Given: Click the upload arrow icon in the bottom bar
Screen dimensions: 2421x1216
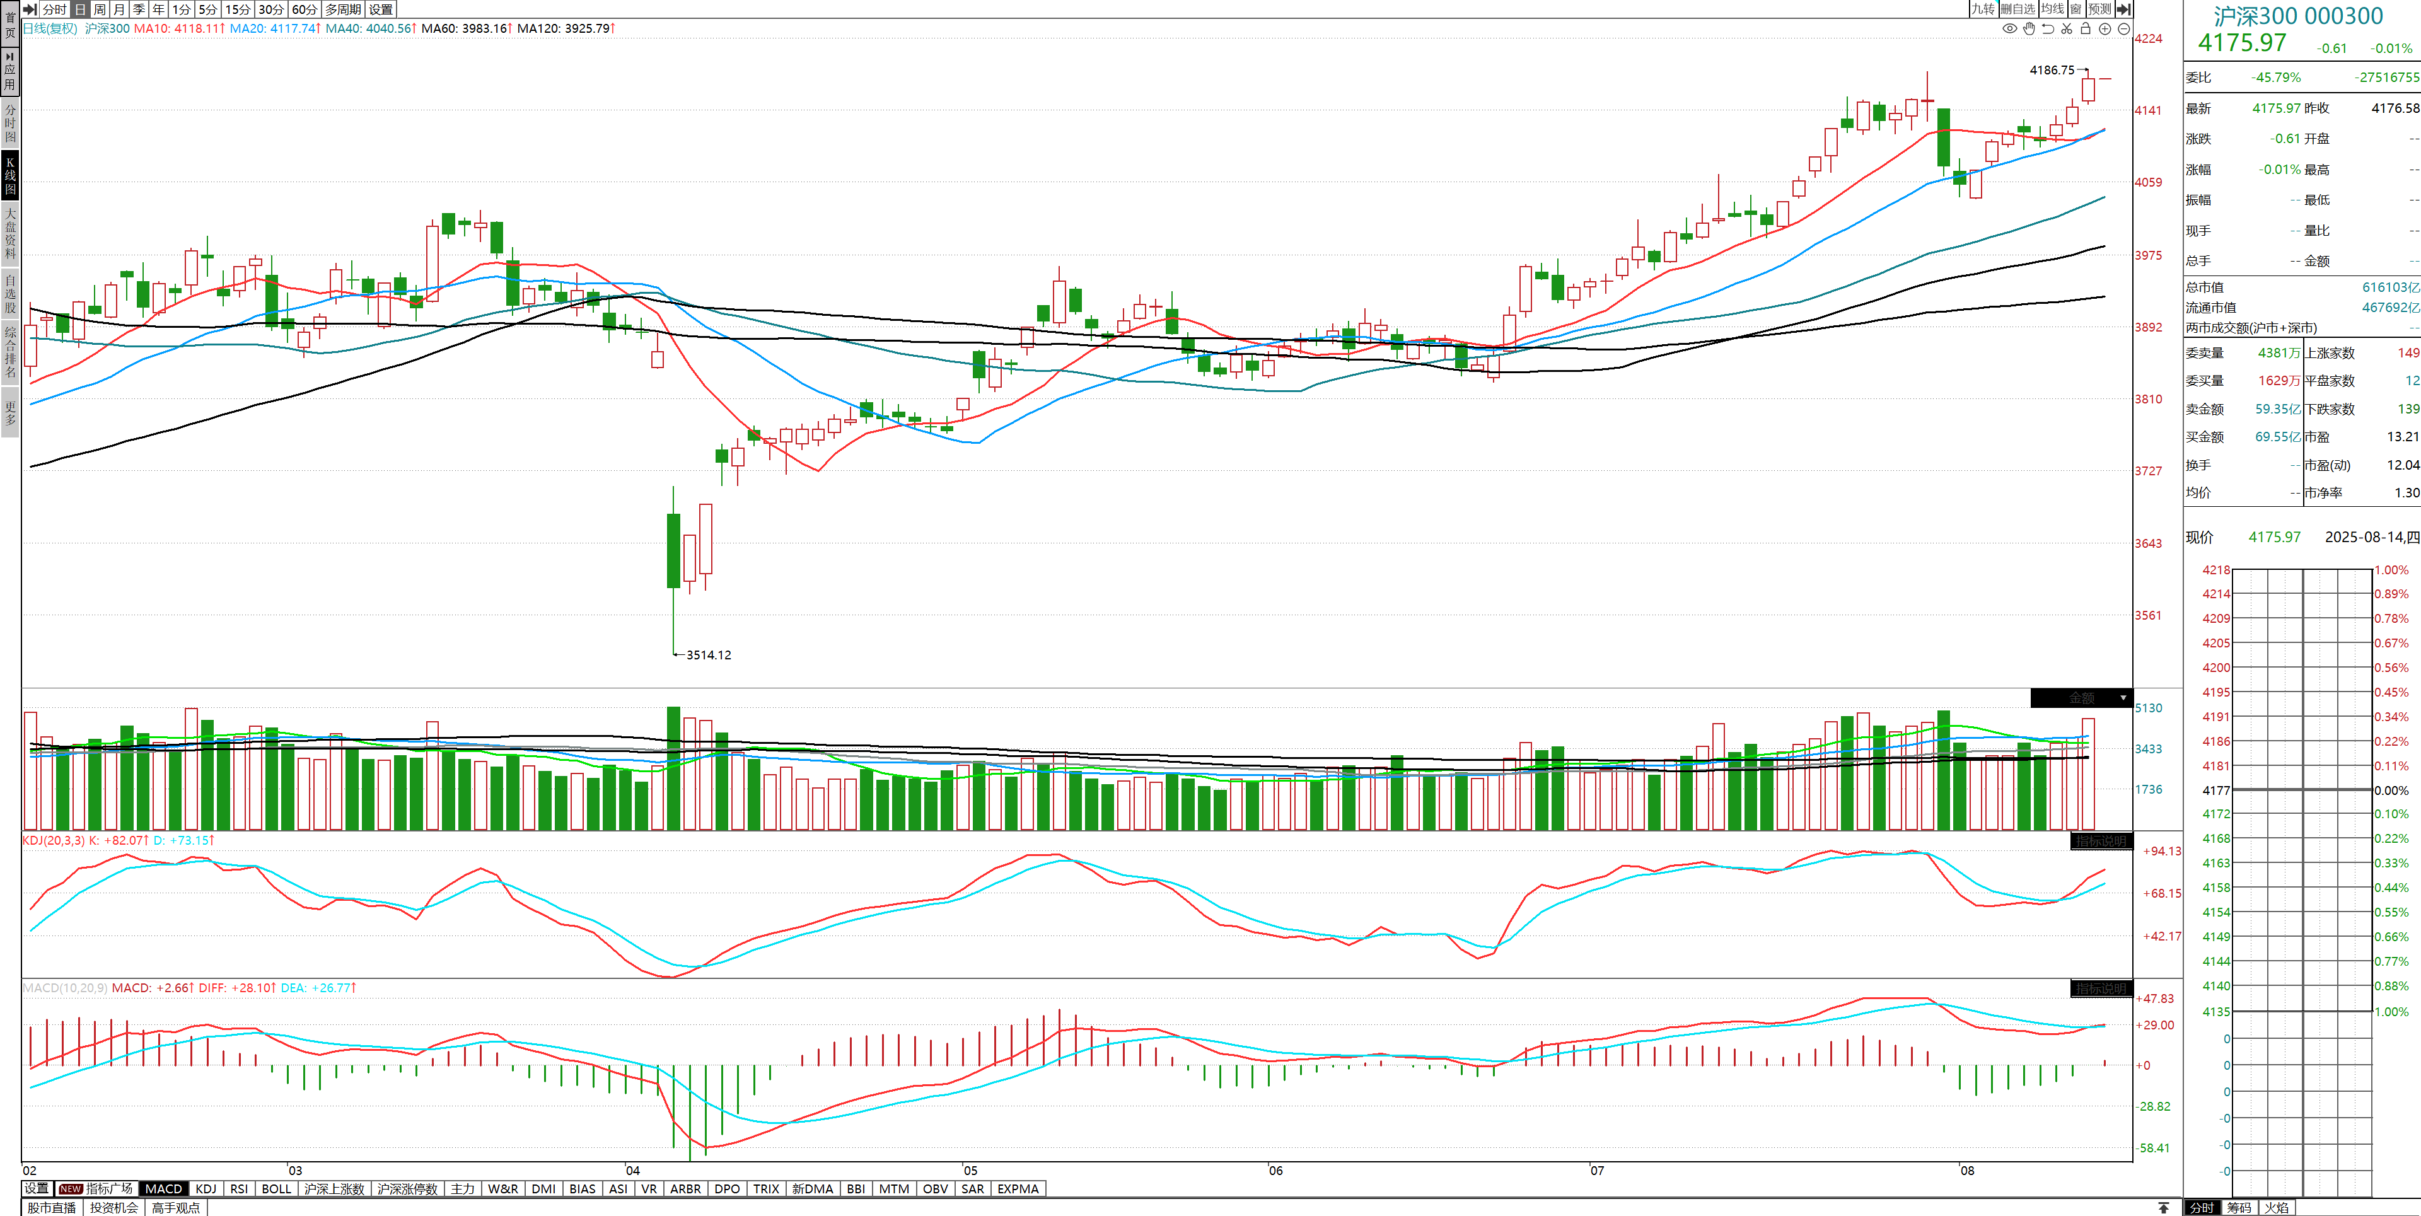Looking at the screenshot, I should click(2164, 1208).
